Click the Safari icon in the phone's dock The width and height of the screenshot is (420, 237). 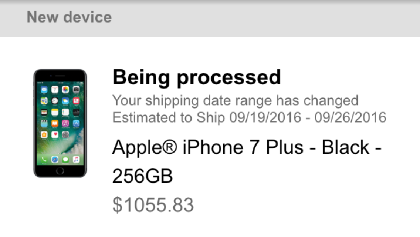[55, 160]
